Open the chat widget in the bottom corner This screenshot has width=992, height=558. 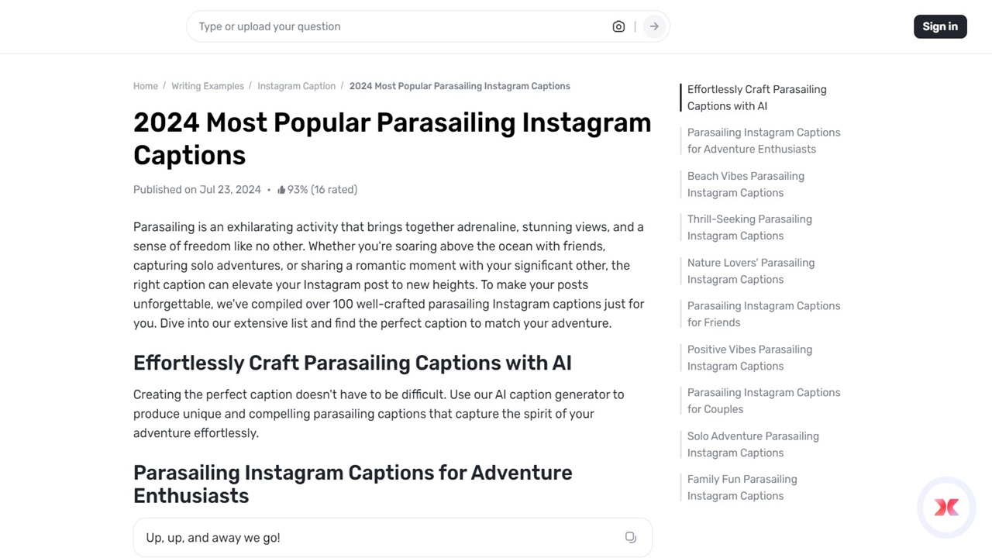[x=946, y=507]
